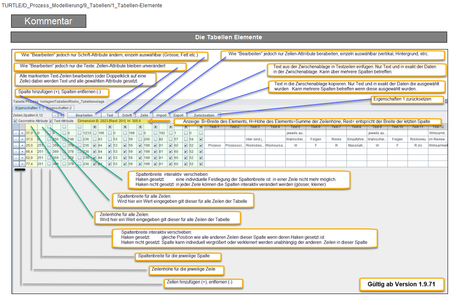Switch to the Eigenschaften 2 tab
This screenshot has height=297, width=451.
59,108
